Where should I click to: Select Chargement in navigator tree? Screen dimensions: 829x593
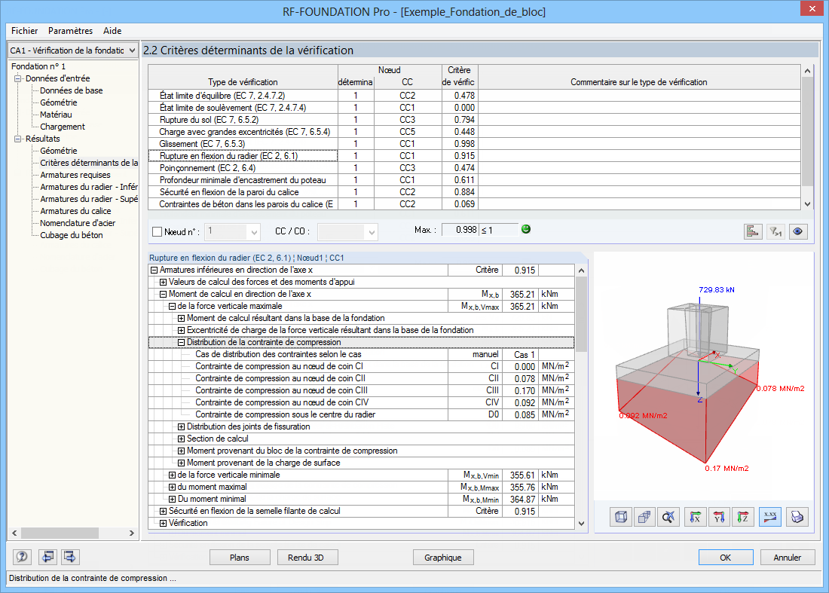click(63, 127)
